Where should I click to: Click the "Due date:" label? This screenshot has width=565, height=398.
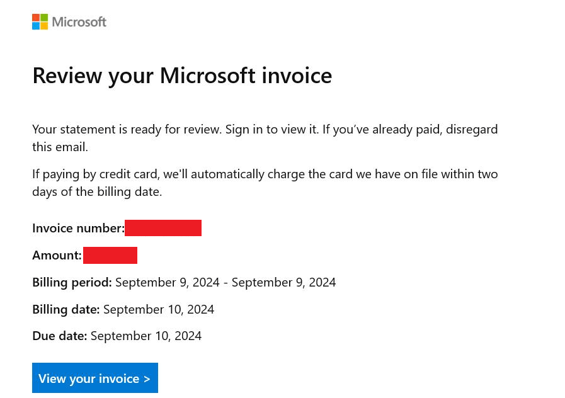60,336
